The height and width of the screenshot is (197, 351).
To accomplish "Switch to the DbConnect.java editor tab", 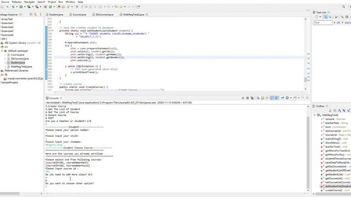I will point(103,15).
